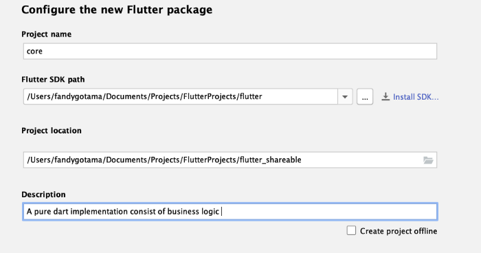Click the Flutter SDK path label
Screen dimensions: 481x253
pyautogui.click(x=53, y=80)
